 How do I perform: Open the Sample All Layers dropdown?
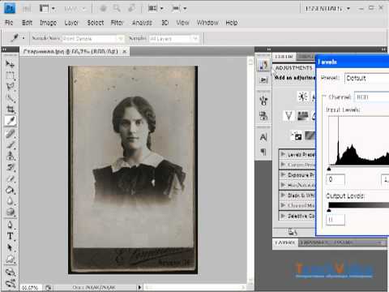(x=174, y=39)
